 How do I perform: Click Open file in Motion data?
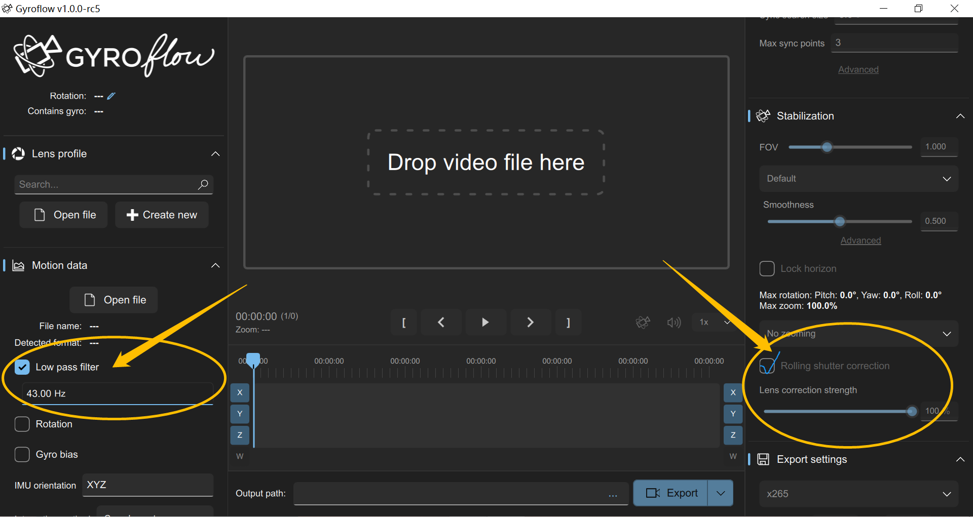click(x=114, y=300)
